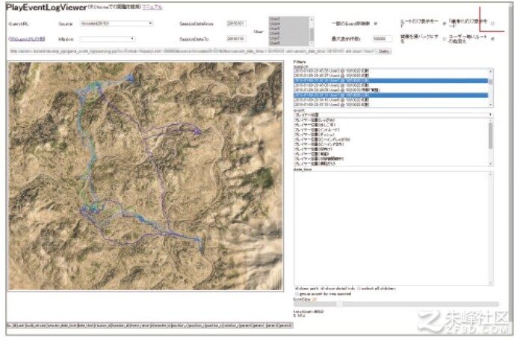
Task: Open the event type dropdown under Filters
Action: pyautogui.click(x=394, y=115)
